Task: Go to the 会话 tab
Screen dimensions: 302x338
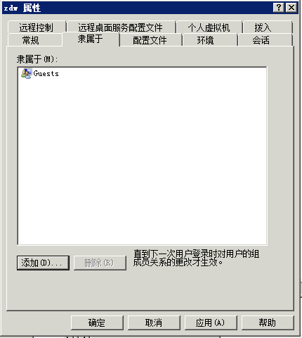Action: [x=261, y=40]
